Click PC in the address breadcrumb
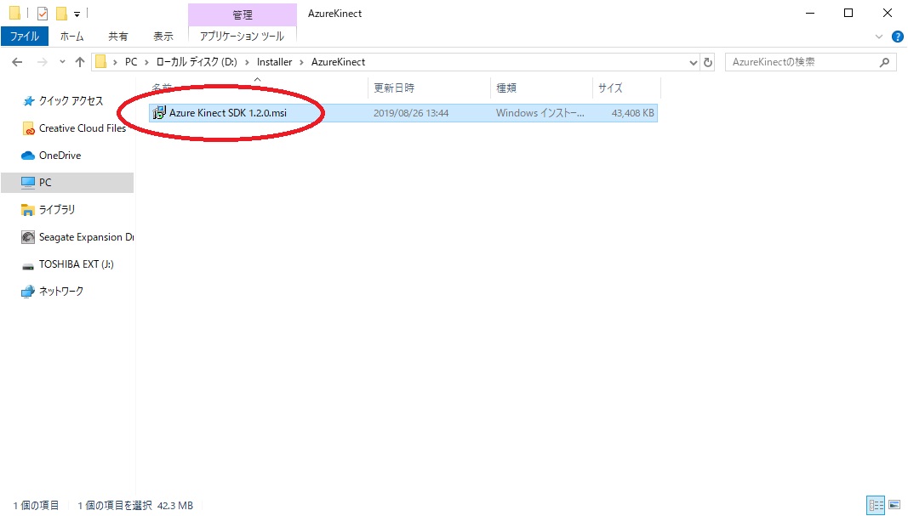Image resolution: width=908 pixels, height=516 pixels. (131, 62)
